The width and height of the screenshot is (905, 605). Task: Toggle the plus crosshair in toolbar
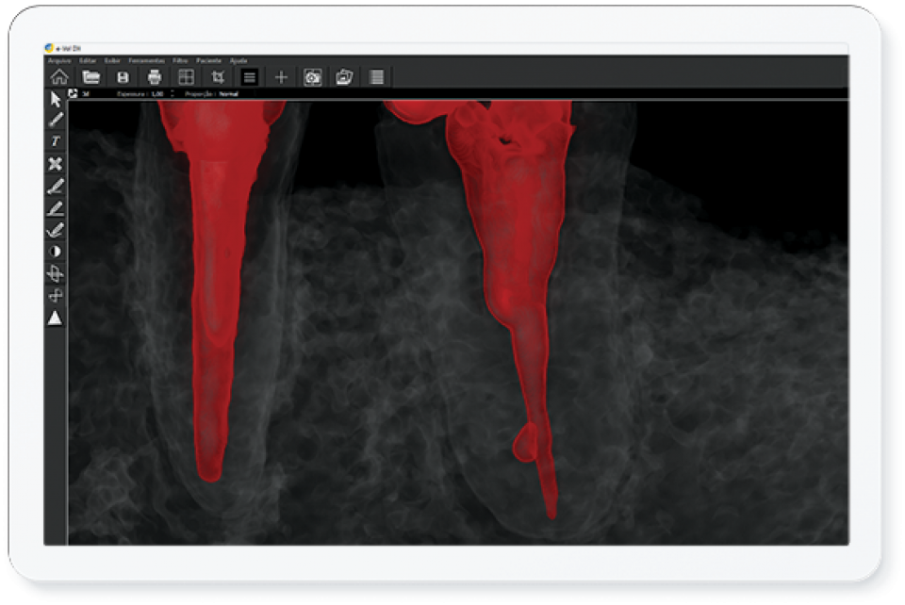(x=281, y=77)
